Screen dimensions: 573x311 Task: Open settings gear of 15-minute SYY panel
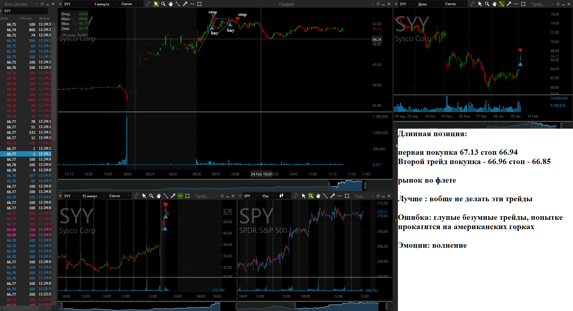(222, 196)
